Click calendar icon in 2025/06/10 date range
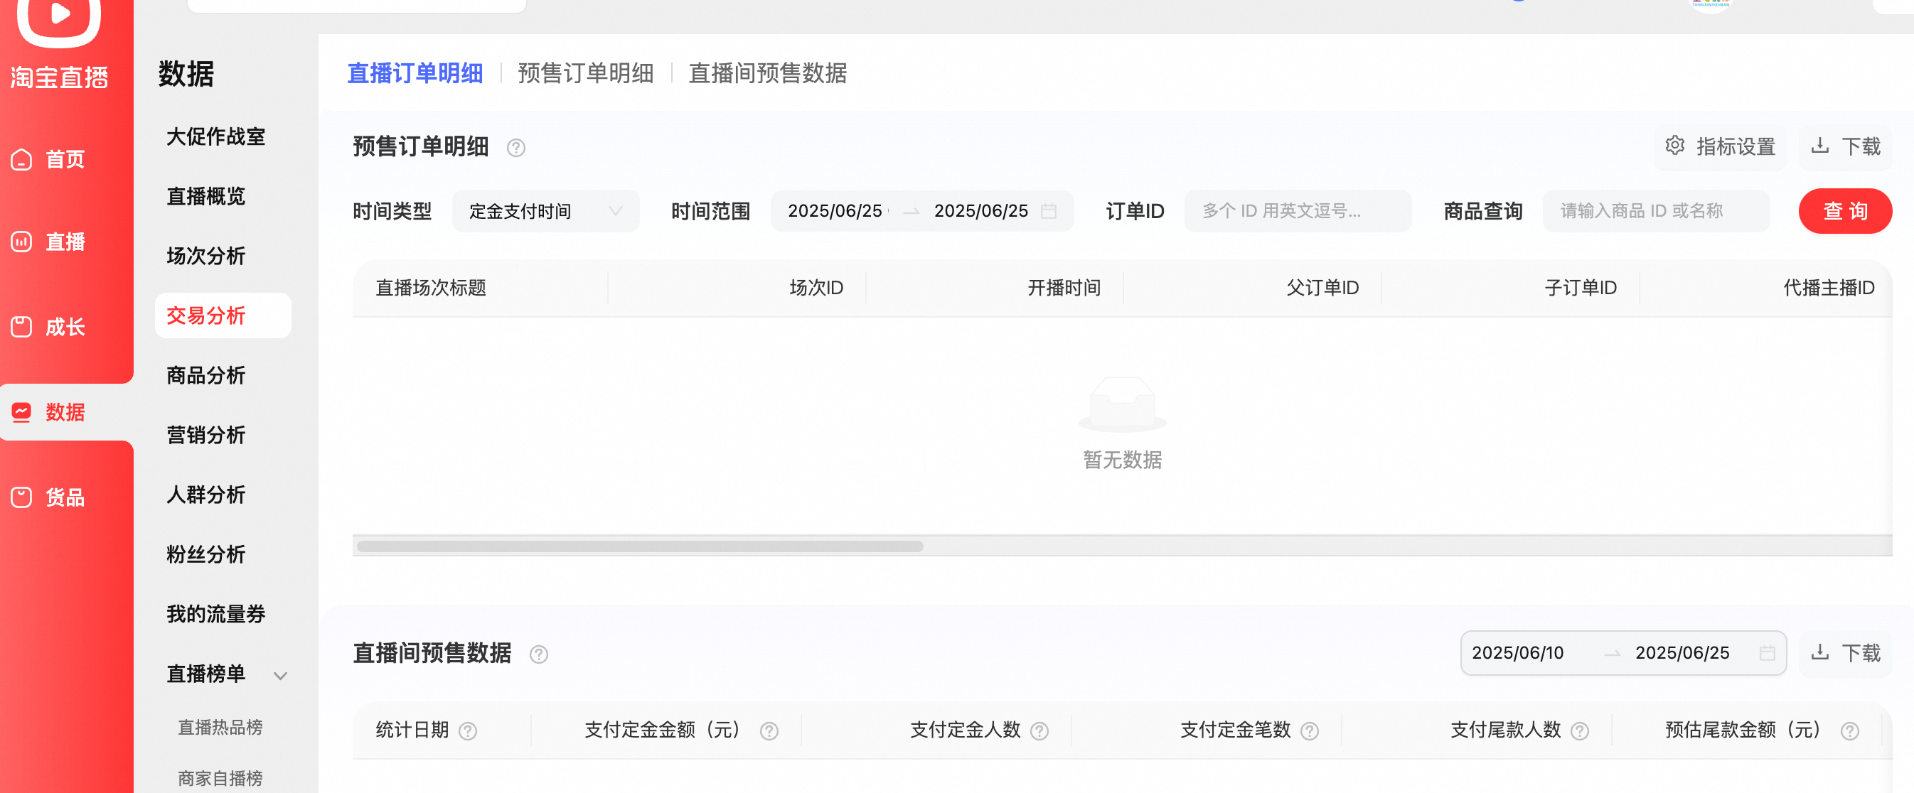Screen dimensions: 1914x793 pos(1767,653)
